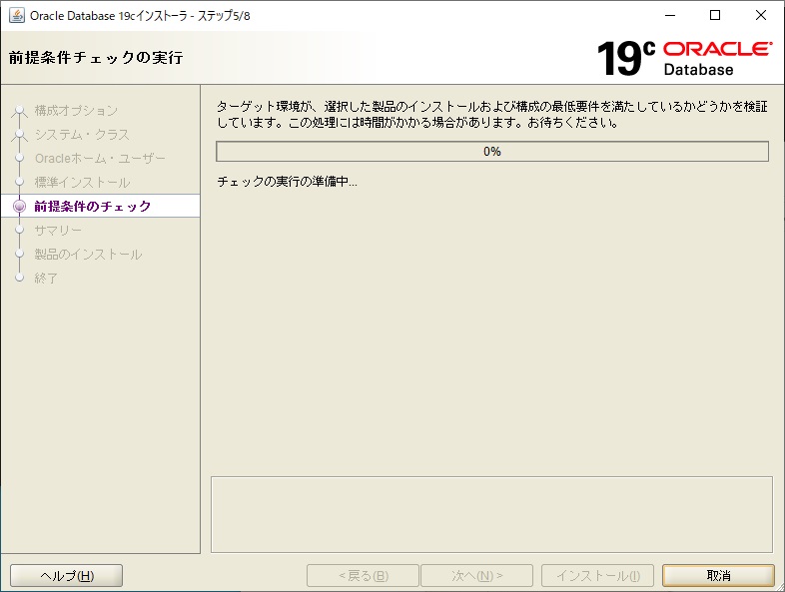Click the description text about ターゲット環境
This screenshot has height=592, width=785.
(492, 114)
